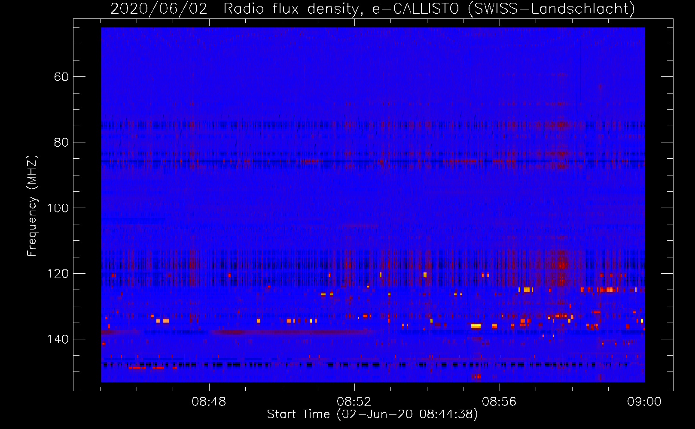Click the 100 MHz frequency tick label
Viewport: 695px width, 429px height.
coord(58,208)
